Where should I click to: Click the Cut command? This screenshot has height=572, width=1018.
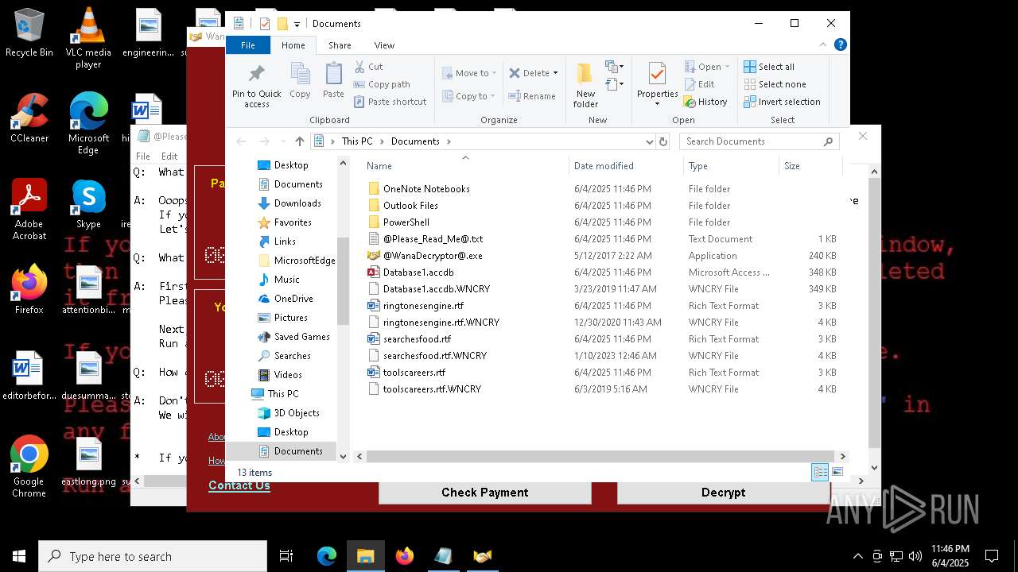368,67
